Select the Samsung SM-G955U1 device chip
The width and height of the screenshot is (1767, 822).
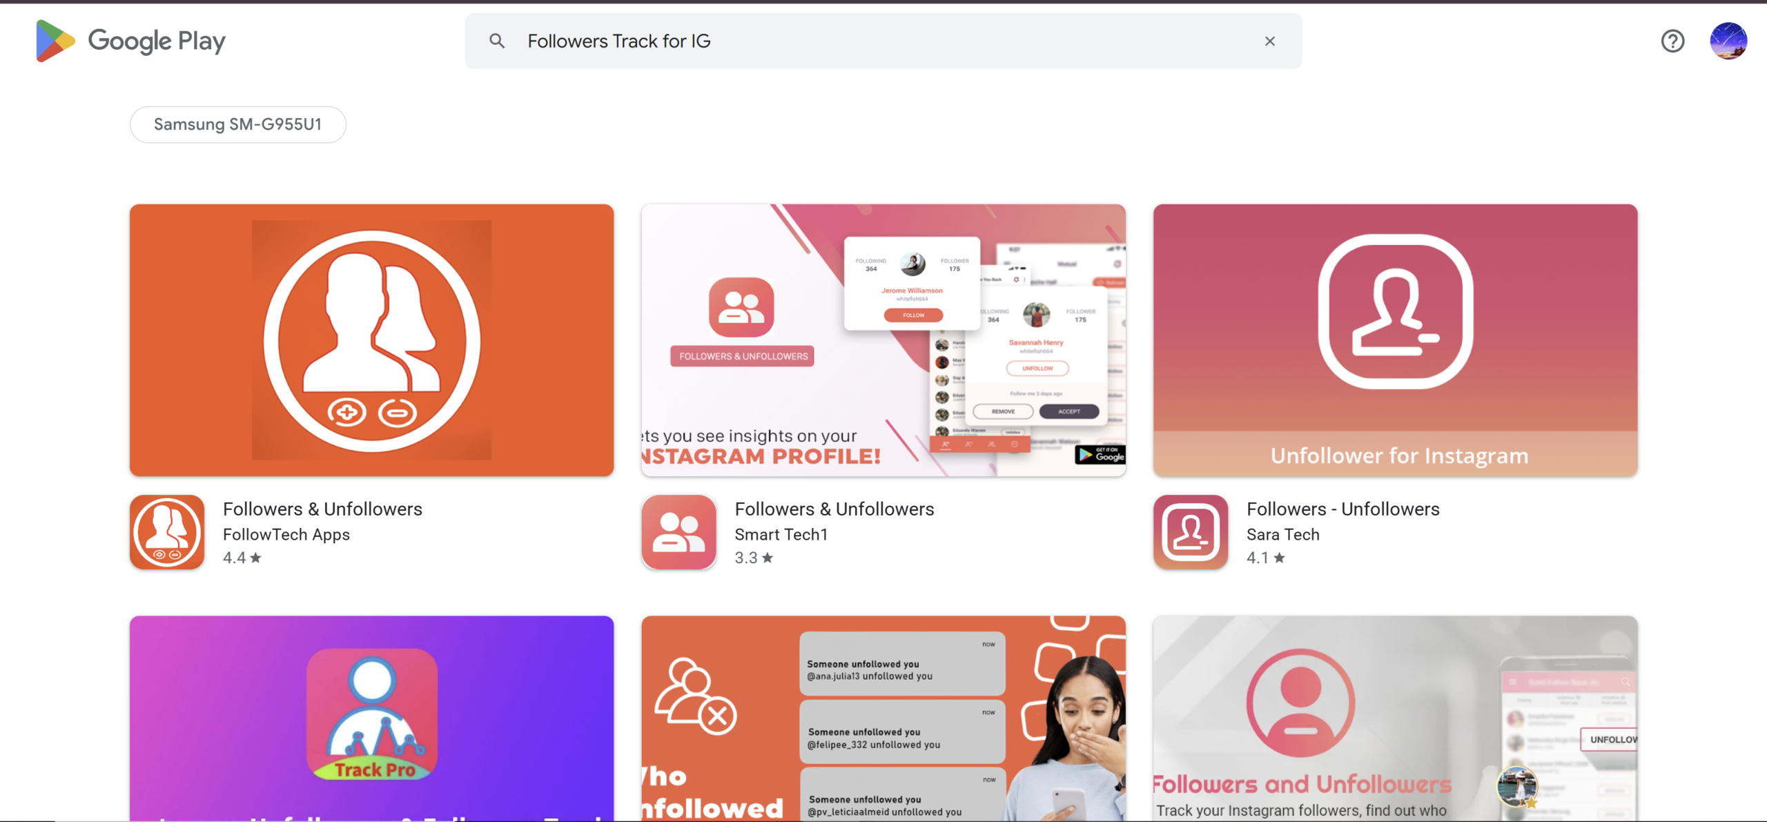(x=237, y=124)
